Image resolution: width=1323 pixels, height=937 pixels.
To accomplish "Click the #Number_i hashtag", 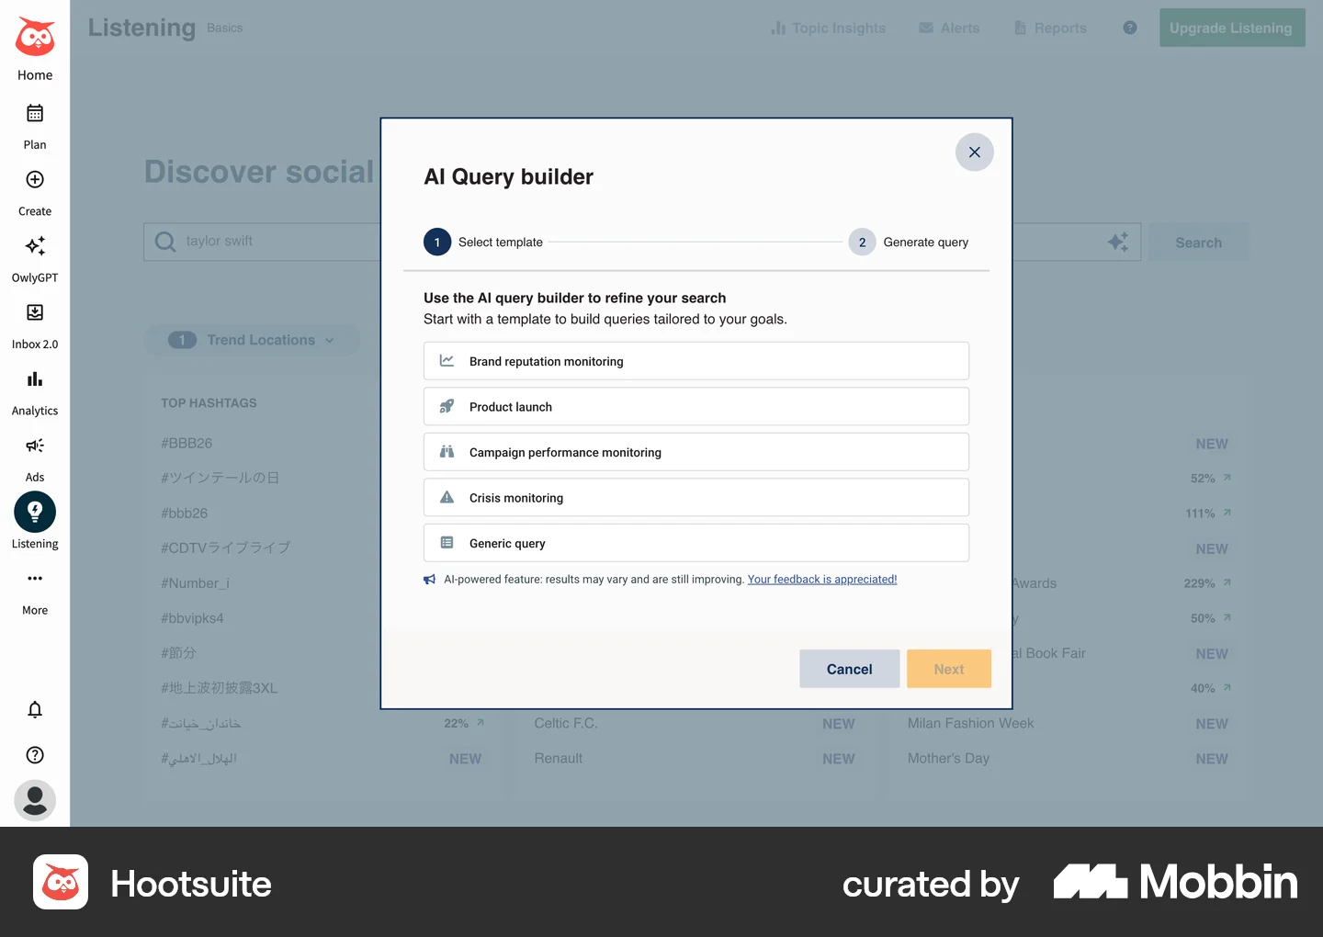I will coord(195,583).
